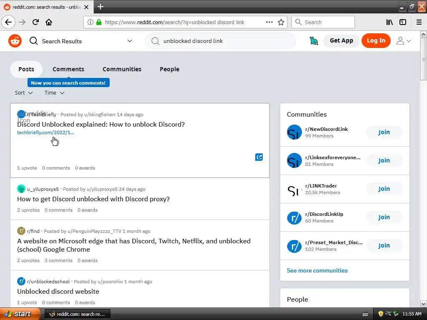Join the r/NewDiscordLink community
The width and height of the screenshot is (427, 320).
tap(384, 132)
